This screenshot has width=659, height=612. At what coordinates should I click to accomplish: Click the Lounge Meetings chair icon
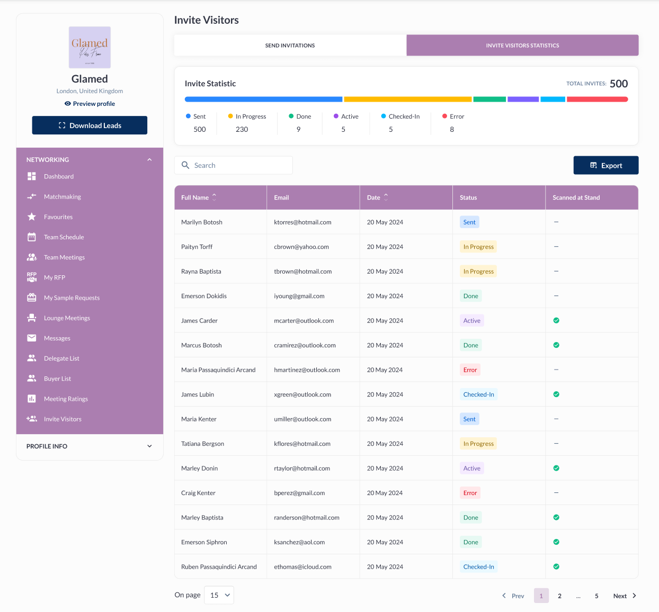tap(32, 318)
